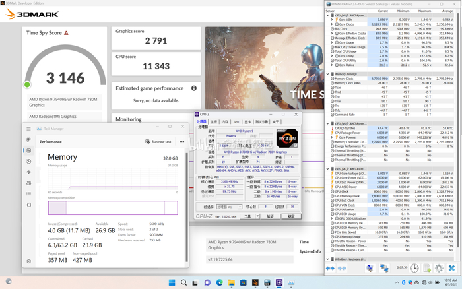462x289 pixels.
Task: Expand Core VIDs row in HWiNFO
Action: pos(332,20)
